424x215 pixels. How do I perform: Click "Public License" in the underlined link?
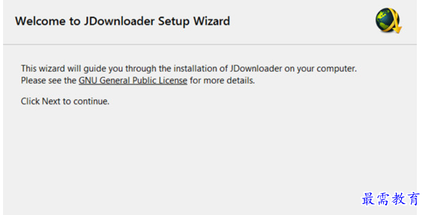(162, 81)
